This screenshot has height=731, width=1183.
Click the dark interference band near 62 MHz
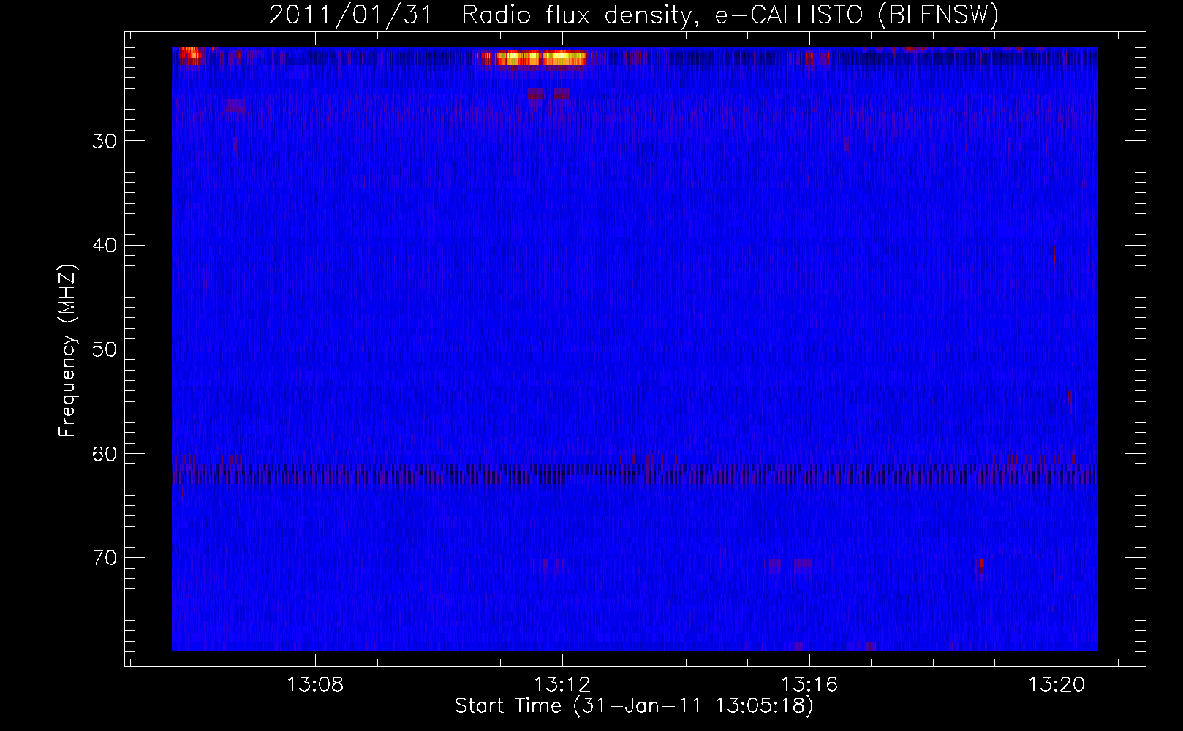635,474
